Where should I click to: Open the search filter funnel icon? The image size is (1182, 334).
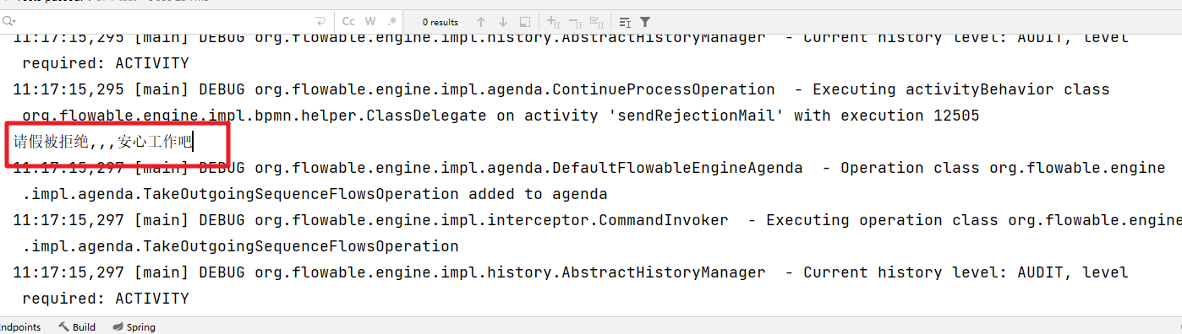click(x=645, y=22)
